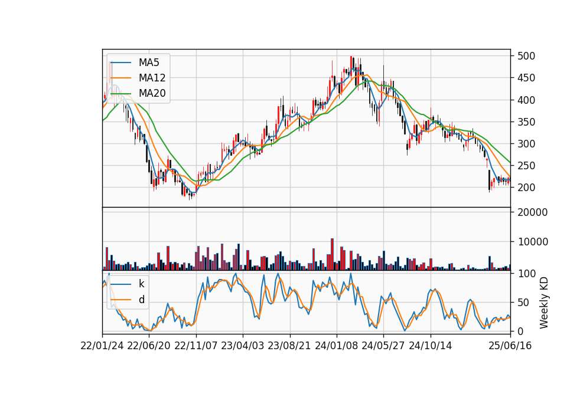The width and height of the screenshot is (567, 407).
Task: Click the 10000 volume axis label
Action: pyautogui.click(x=533, y=242)
